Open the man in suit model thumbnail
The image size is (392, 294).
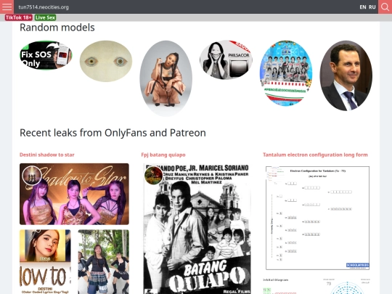coord(346,75)
